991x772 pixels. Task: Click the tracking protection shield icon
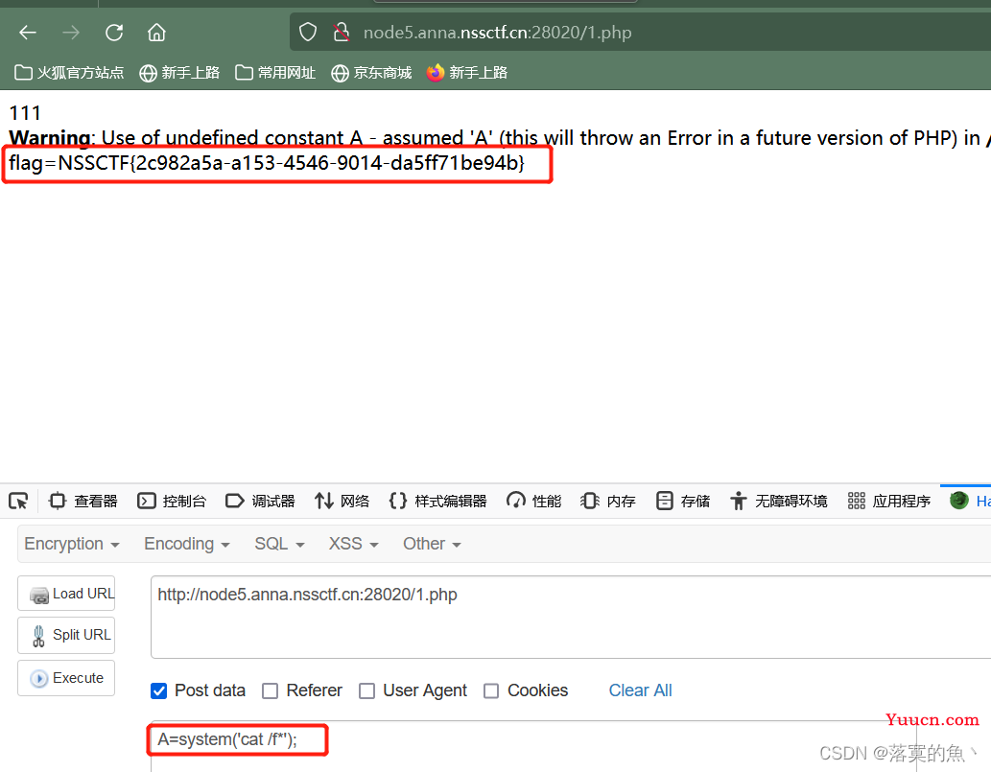coord(308,33)
